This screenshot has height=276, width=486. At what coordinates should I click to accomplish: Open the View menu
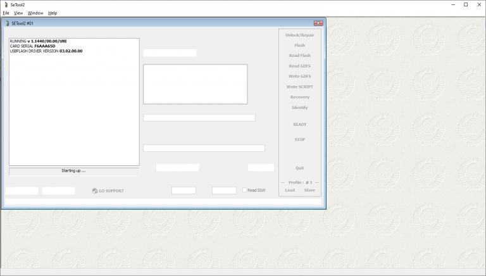18,13
